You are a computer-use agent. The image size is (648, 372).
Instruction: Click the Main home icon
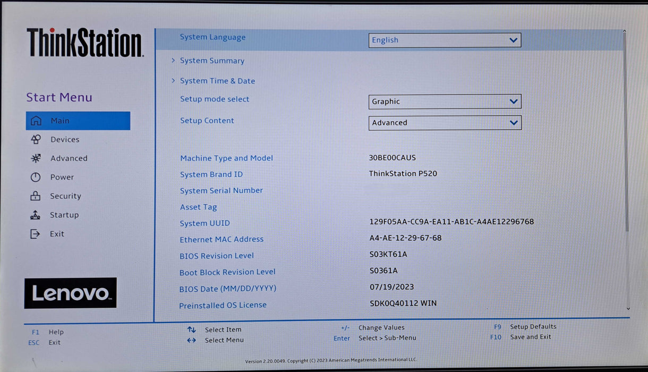pos(36,121)
